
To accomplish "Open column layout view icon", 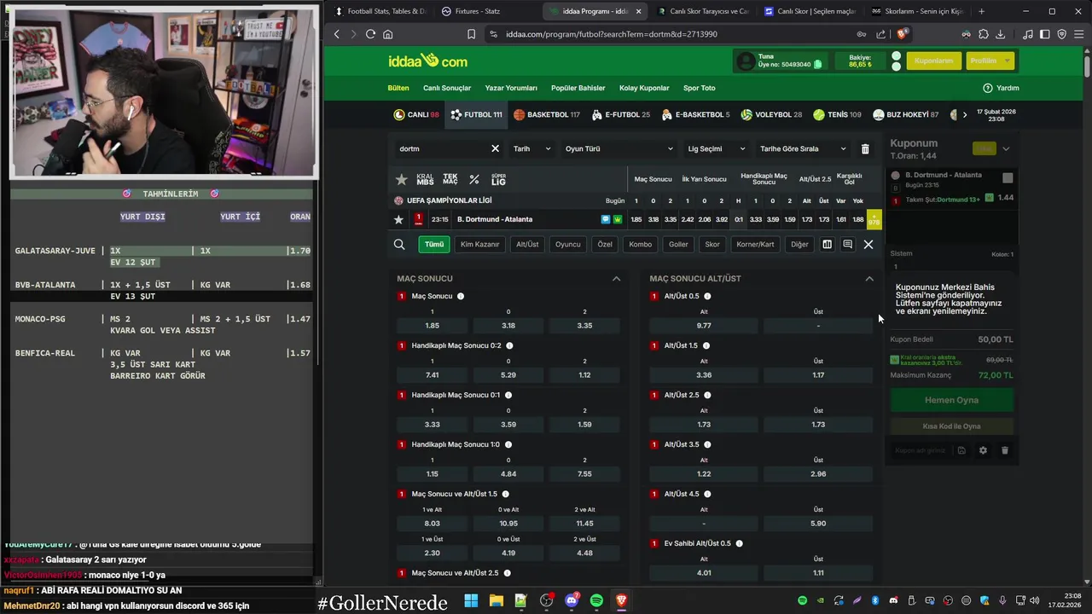I will click(827, 245).
